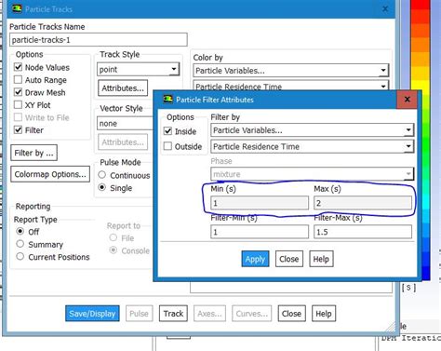
Task: Click the Max (s) value field
Action: coord(363,203)
